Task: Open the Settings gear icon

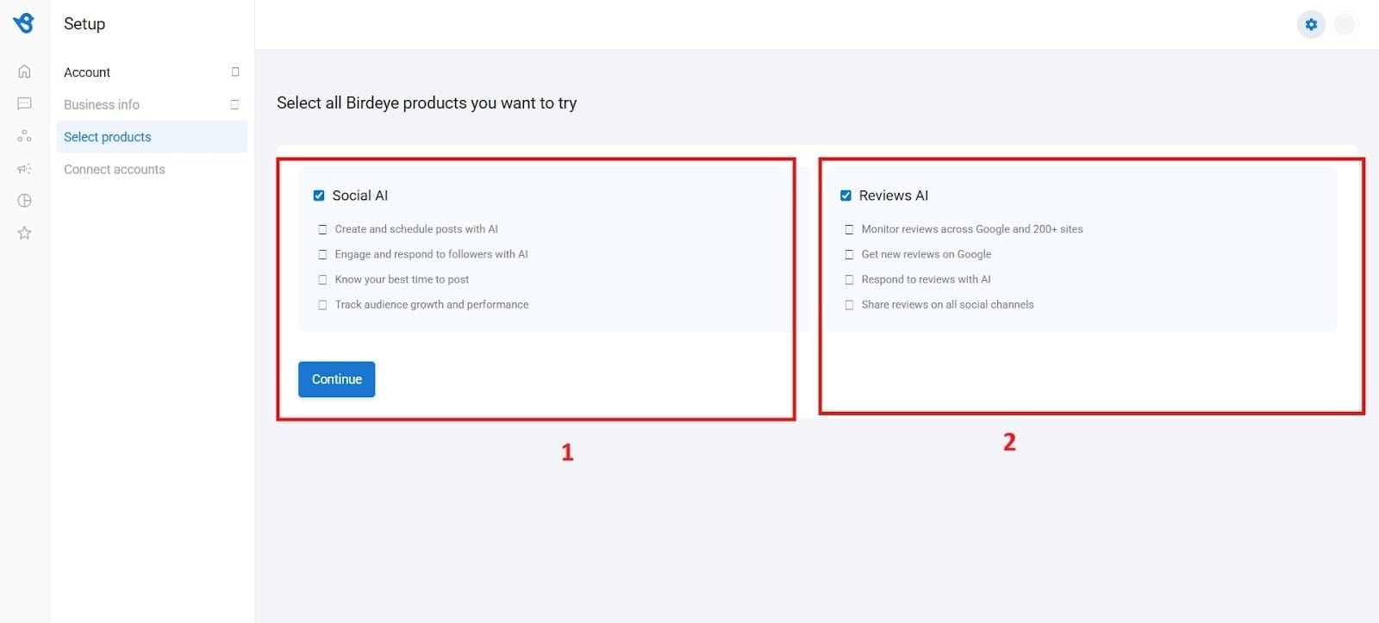Action: (x=1311, y=24)
